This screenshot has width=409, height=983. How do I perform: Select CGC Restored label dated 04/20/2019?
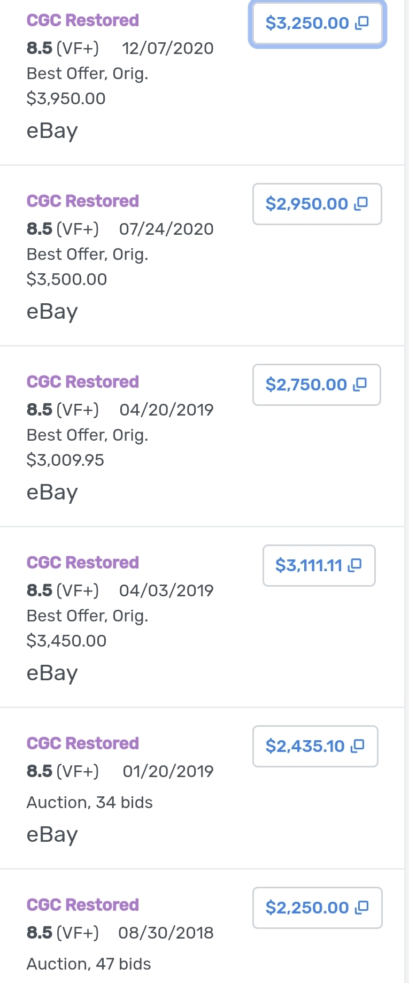click(83, 382)
